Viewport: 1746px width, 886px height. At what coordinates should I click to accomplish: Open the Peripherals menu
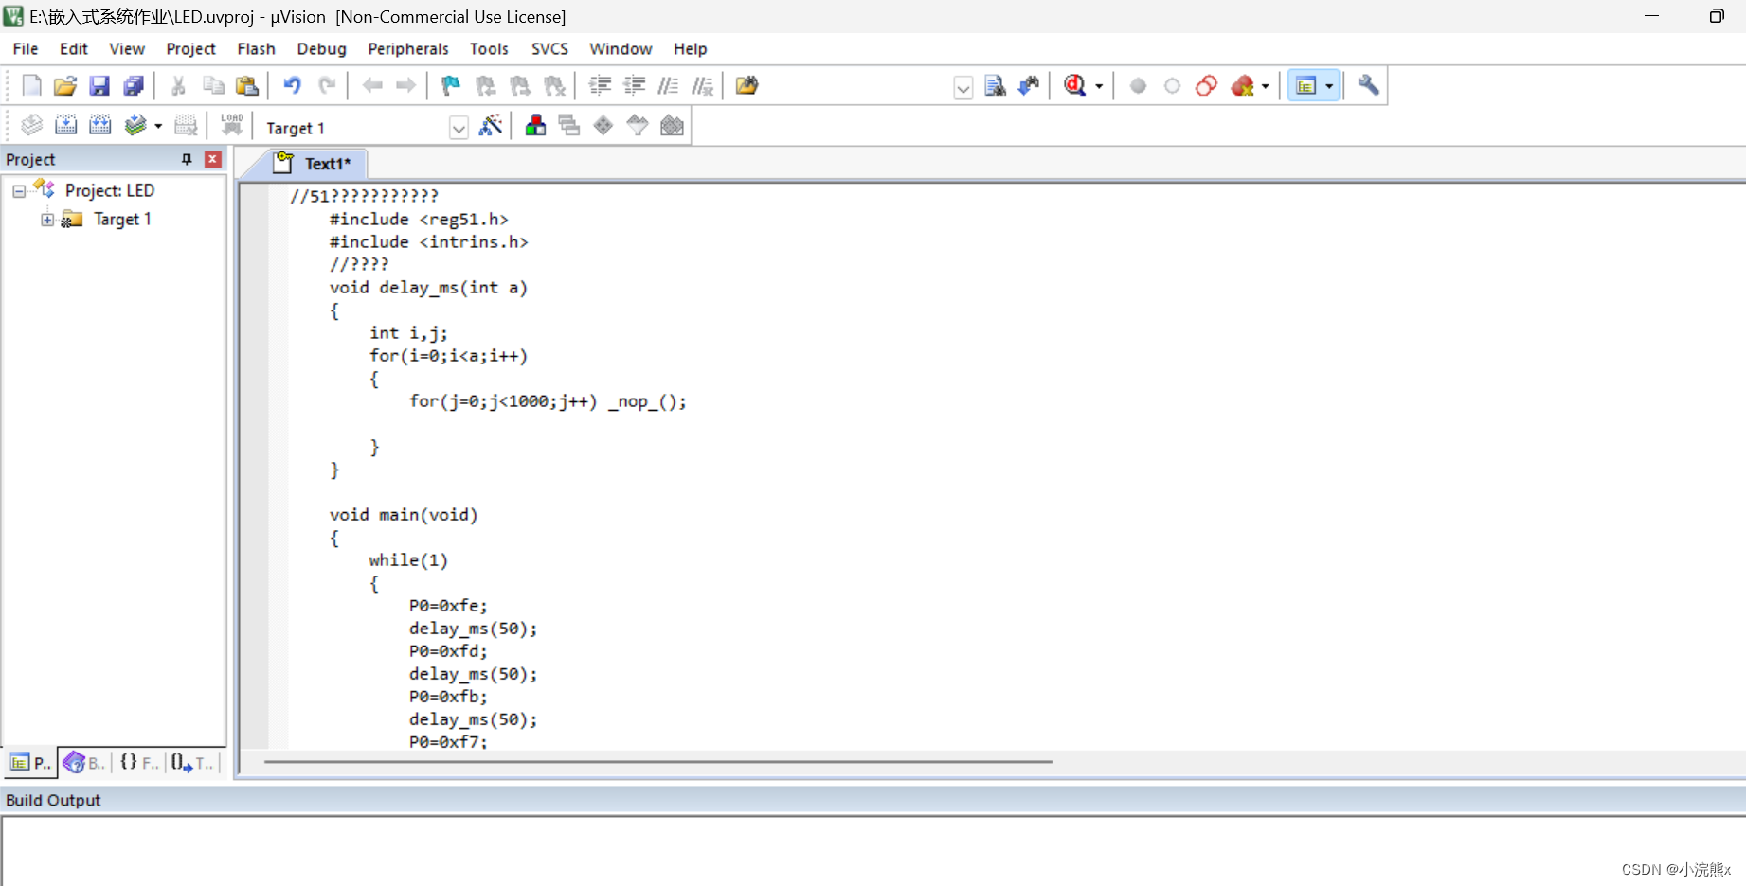[408, 49]
